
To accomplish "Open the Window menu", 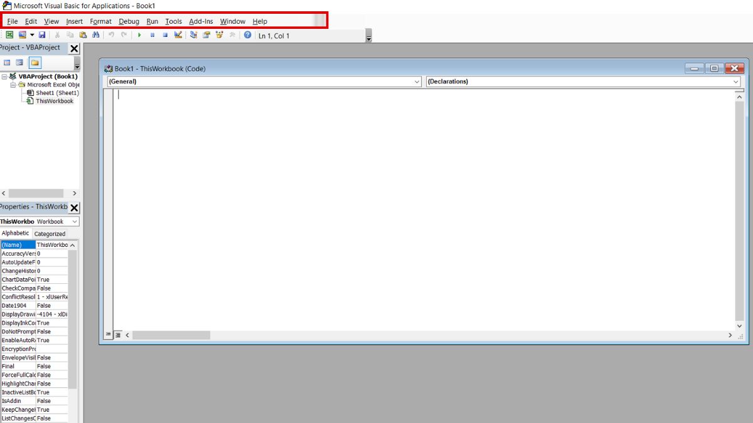I will [233, 21].
